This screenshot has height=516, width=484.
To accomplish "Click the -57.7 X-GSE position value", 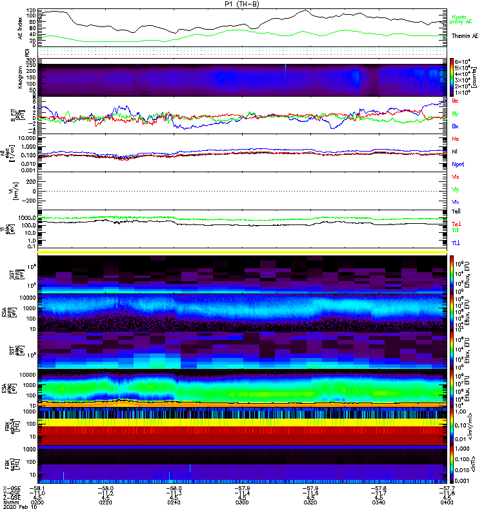I will tap(447, 488).
